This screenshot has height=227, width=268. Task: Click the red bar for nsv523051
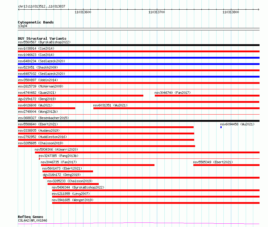(139, 70)
